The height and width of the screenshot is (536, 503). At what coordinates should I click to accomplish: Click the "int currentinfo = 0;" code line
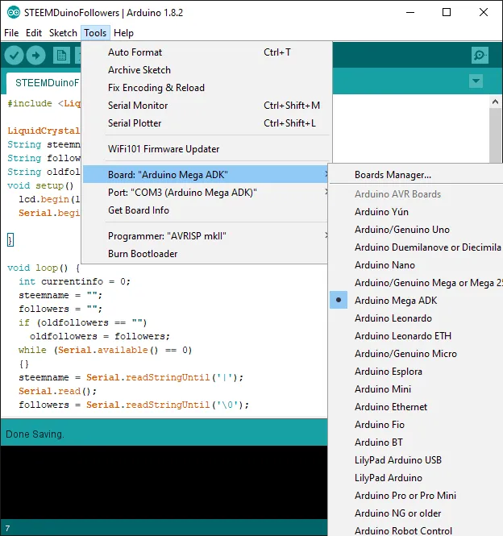tap(74, 281)
